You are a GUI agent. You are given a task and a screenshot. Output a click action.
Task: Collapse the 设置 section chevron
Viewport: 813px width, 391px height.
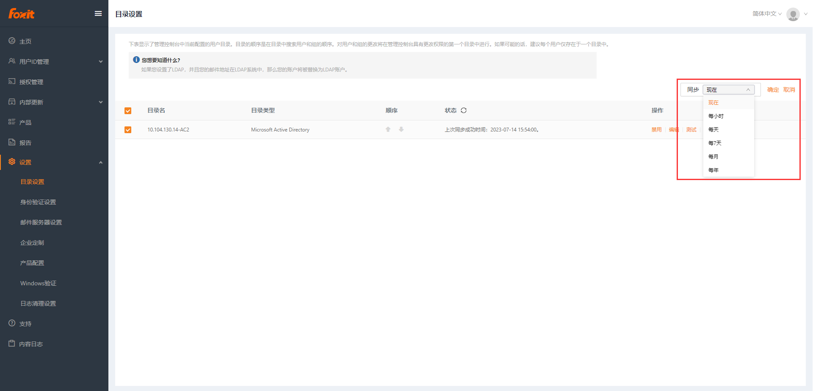[x=101, y=162]
